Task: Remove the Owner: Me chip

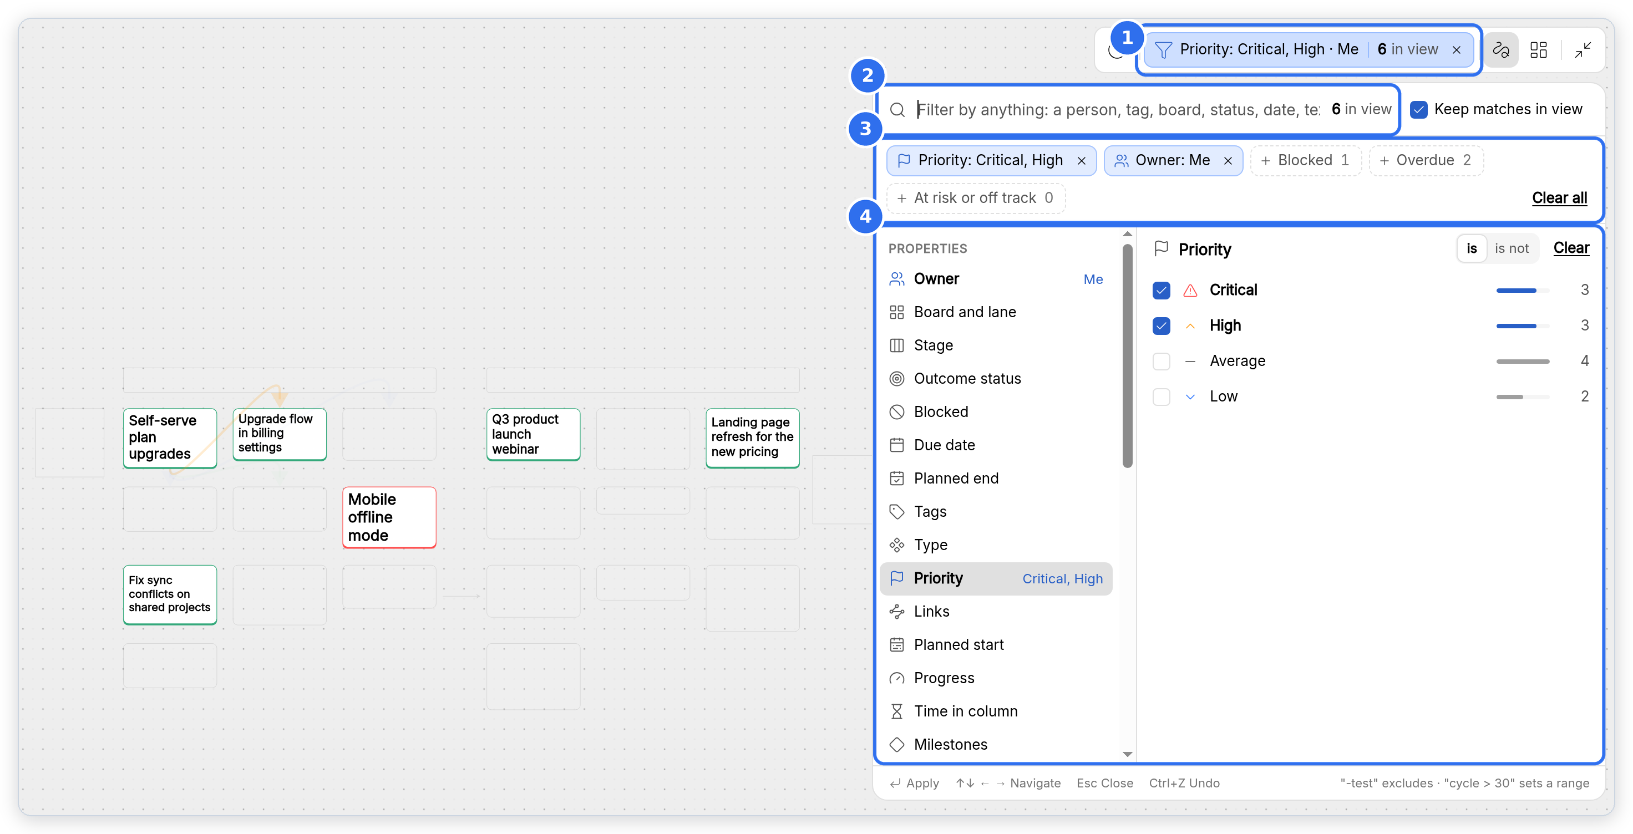Action: pos(1228,161)
